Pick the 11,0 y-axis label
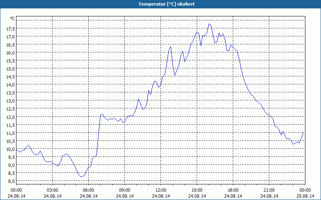The height and width of the screenshot is (200, 321). tap(10, 133)
